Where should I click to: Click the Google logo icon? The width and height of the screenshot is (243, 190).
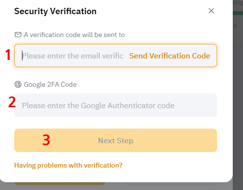click(x=18, y=84)
